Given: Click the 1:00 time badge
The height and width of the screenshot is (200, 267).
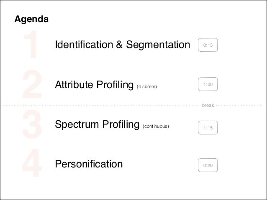Looking at the screenshot, I should click(208, 85).
